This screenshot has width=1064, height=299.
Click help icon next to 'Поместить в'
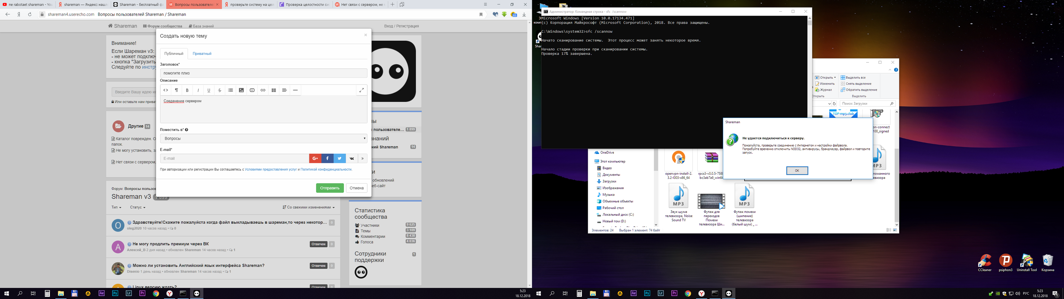click(x=187, y=130)
